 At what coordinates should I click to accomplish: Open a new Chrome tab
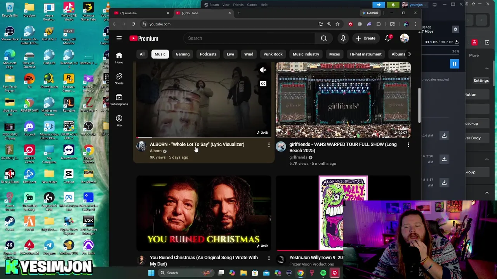(239, 13)
